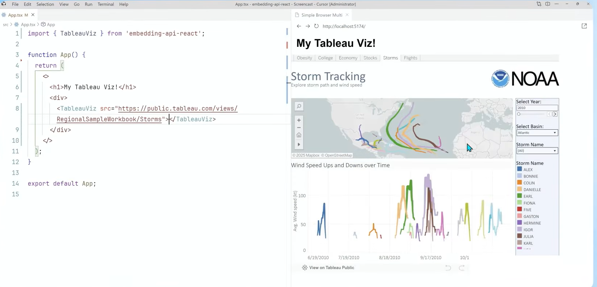This screenshot has width=597, height=287.
Task: Close the App.tsx editor tab
Action: click(33, 15)
